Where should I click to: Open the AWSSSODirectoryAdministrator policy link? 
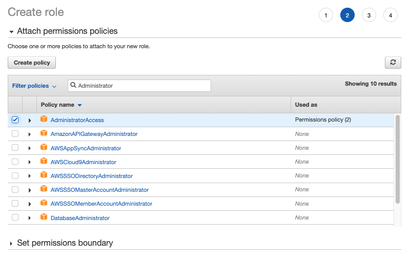pos(92,176)
